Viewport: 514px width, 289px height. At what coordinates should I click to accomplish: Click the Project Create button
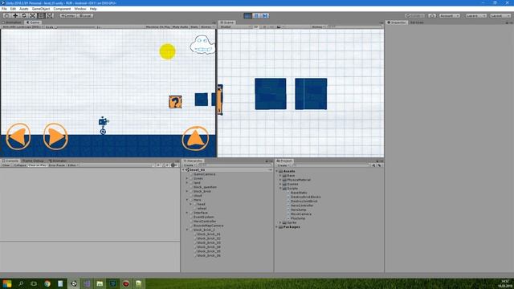pos(283,165)
